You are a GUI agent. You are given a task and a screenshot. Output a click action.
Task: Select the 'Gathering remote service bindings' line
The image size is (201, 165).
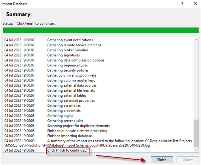click(x=74, y=45)
